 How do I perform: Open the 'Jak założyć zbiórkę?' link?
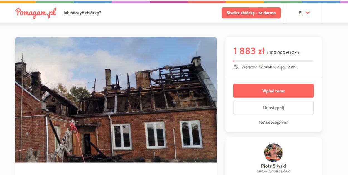(x=82, y=13)
